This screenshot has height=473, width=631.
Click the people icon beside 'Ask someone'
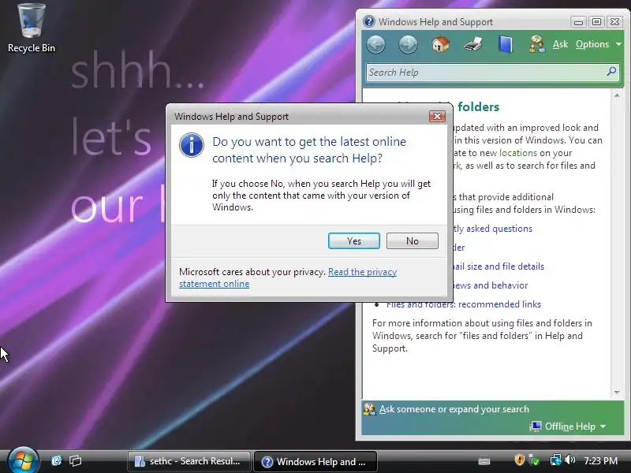coord(369,409)
